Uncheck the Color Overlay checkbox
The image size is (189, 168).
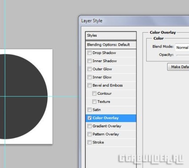click(90, 118)
